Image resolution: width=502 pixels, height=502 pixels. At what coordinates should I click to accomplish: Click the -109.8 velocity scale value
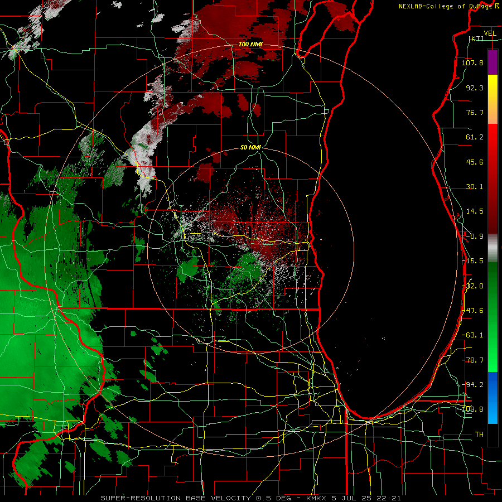click(472, 409)
